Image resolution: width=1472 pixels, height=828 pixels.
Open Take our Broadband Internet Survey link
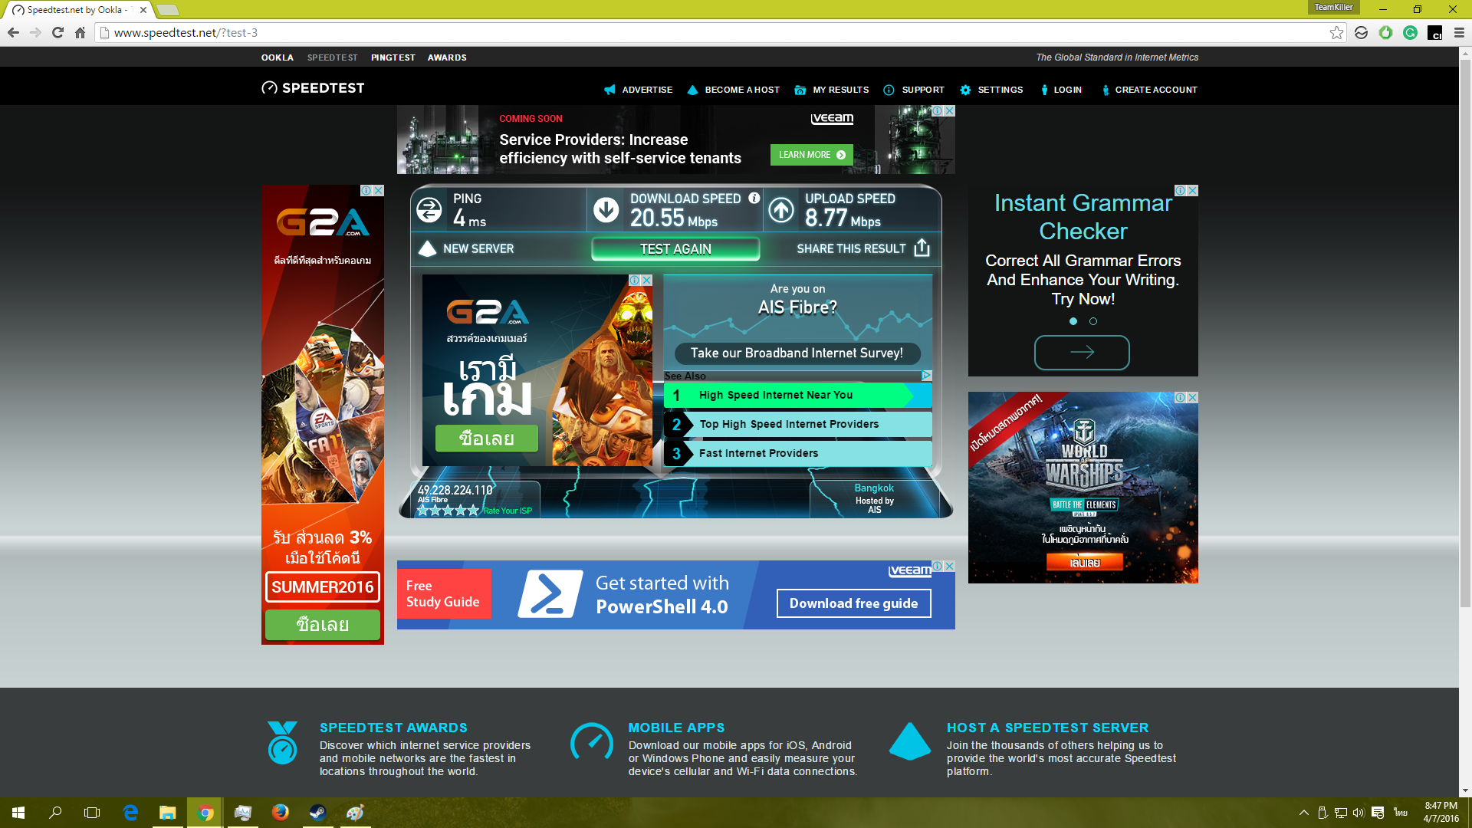coord(797,353)
